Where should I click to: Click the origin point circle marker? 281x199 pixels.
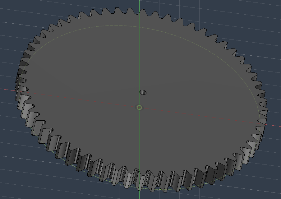(x=139, y=108)
